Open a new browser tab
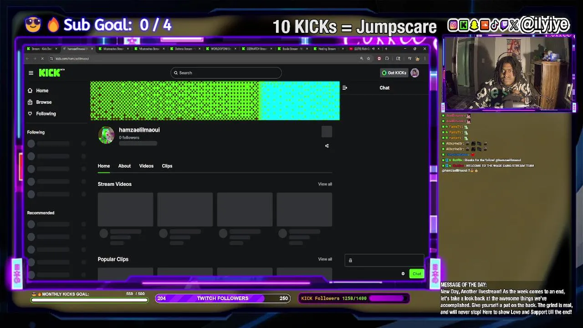 point(386,49)
